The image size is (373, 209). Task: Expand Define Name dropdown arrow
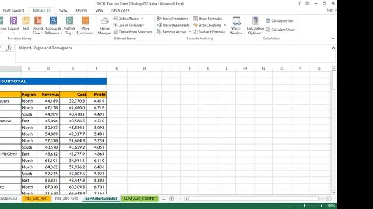click(142, 19)
